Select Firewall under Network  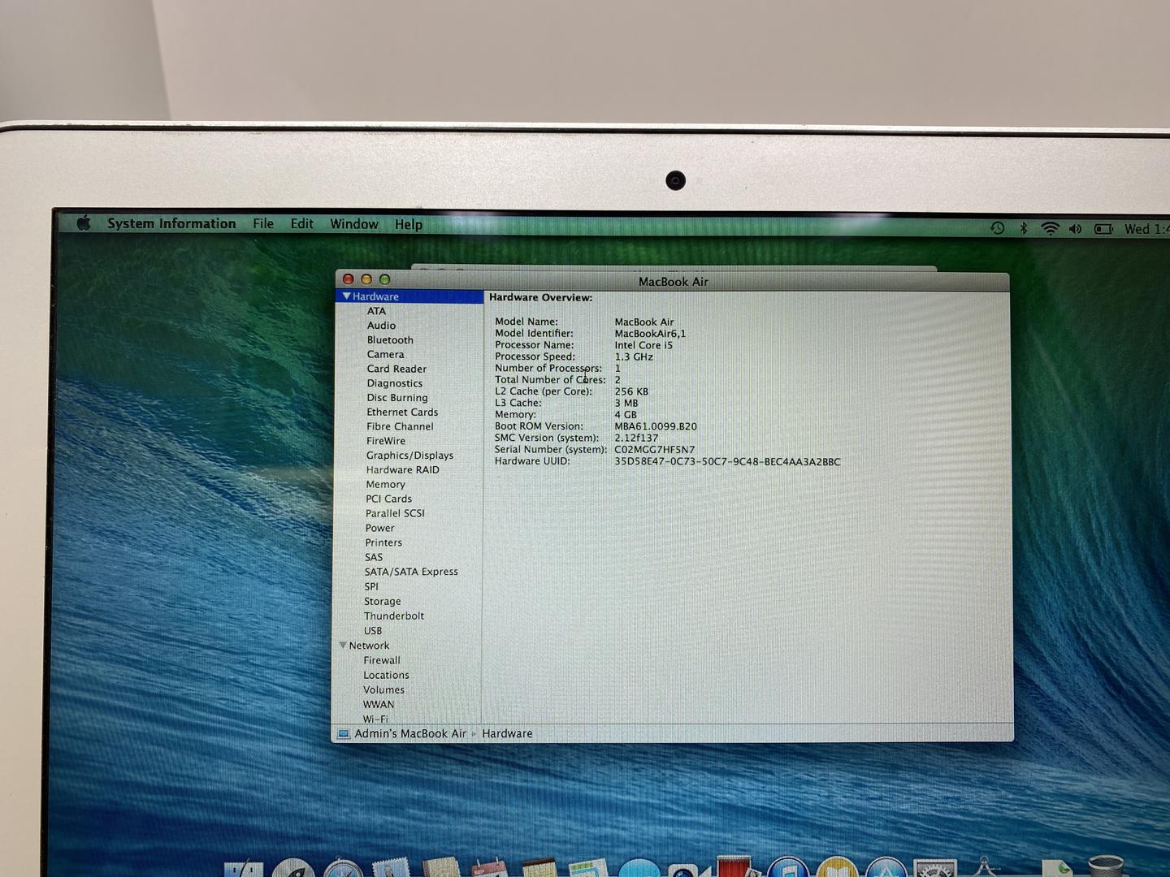(x=382, y=661)
